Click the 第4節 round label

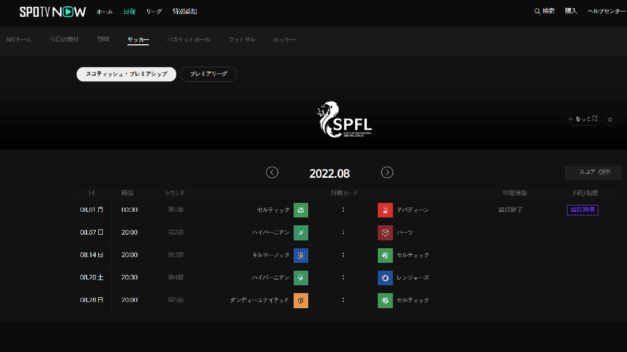[176, 278]
